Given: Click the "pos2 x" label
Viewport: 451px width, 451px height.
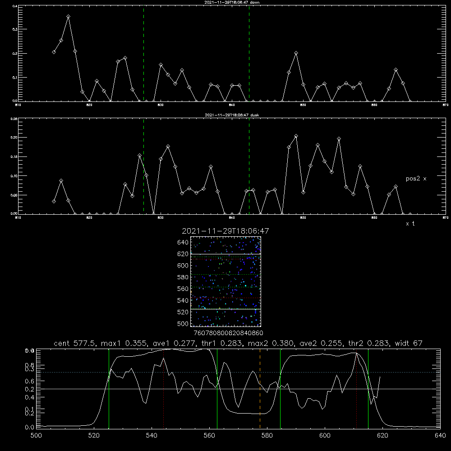Looking at the screenshot, I should pyautogui.click(x=416, y=179).
